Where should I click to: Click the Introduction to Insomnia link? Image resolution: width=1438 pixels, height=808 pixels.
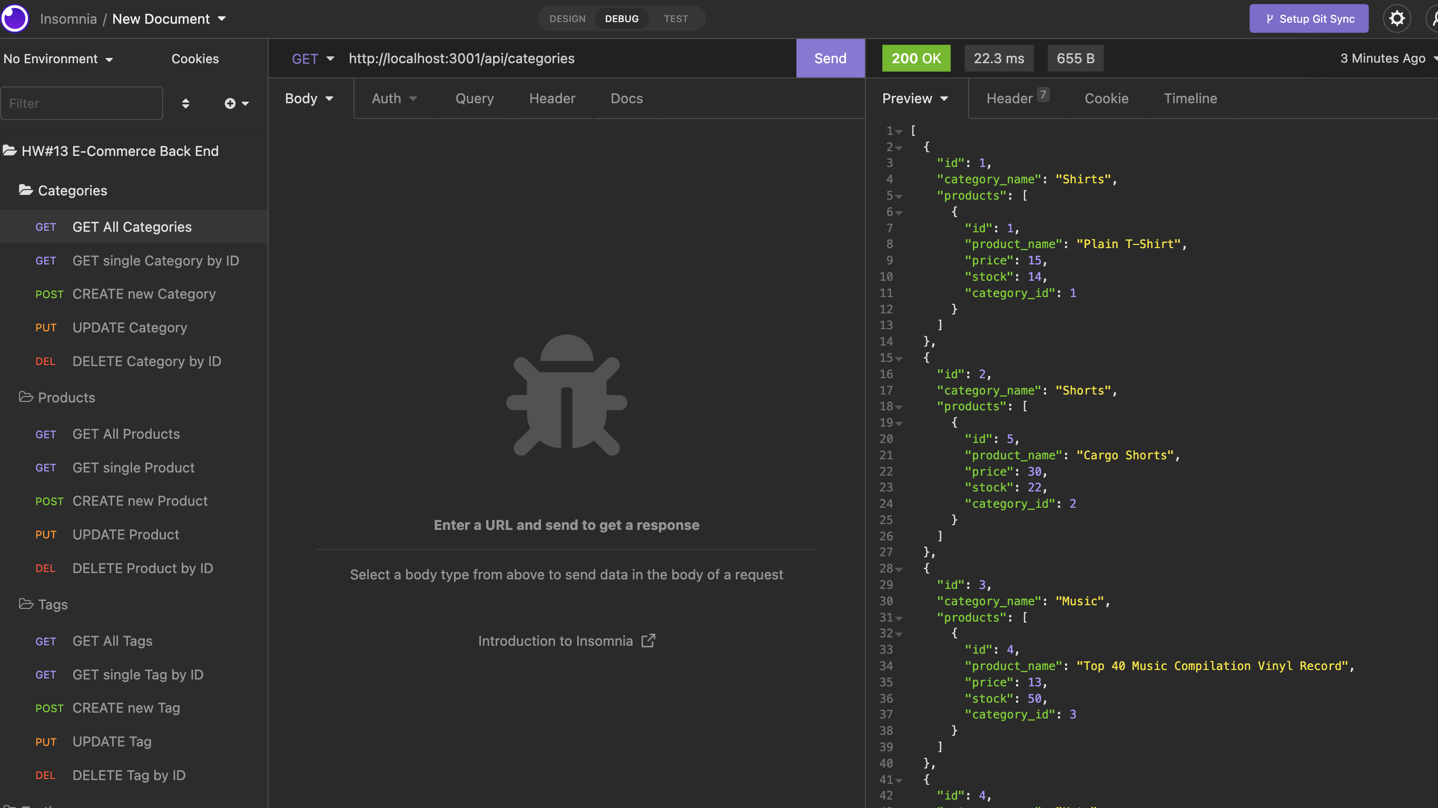click(x=566, y=640)
